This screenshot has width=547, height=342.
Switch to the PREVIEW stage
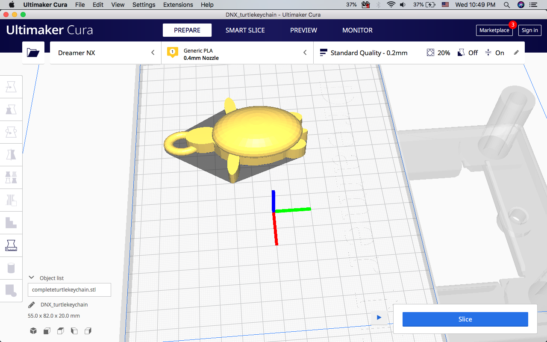coord(303,30)
